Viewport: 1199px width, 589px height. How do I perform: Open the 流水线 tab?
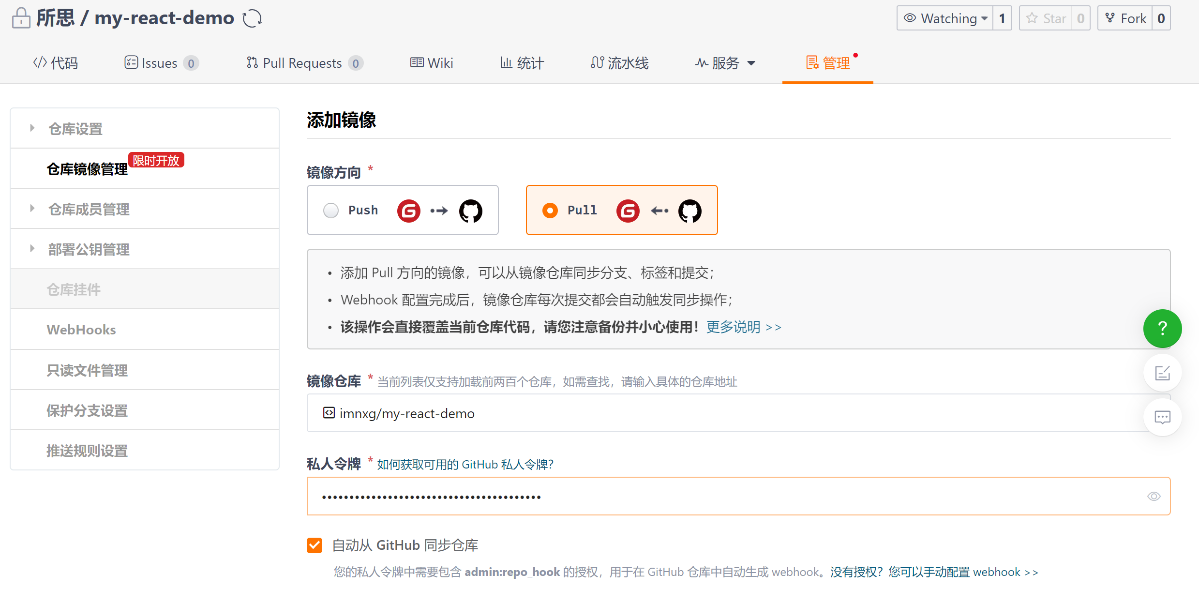pyautogui.click(x=619, y=63)
